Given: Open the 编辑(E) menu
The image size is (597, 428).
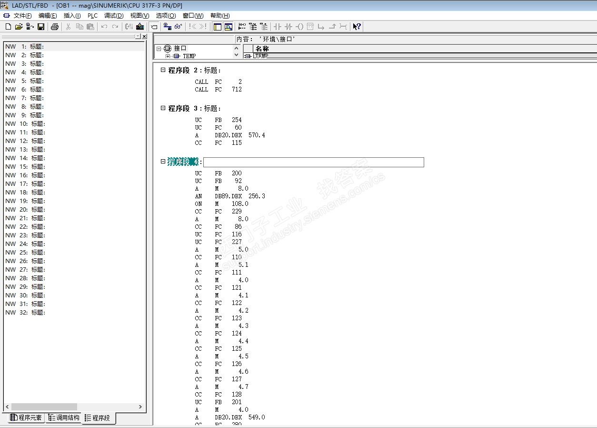Looking at the screenshot, I should point(48,16).
